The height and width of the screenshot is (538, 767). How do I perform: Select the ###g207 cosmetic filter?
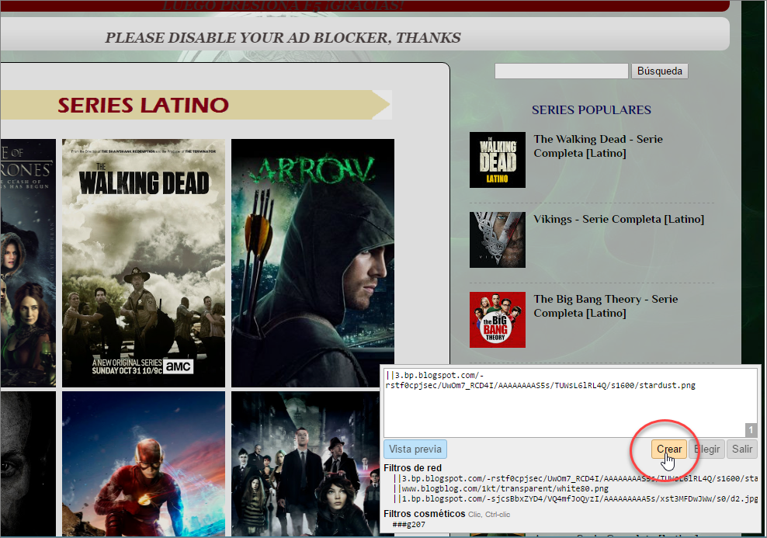pos(409,524)
